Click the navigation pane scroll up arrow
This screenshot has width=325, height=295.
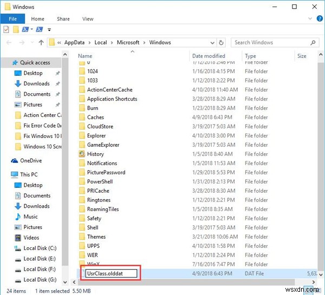(x=65, y=55)
